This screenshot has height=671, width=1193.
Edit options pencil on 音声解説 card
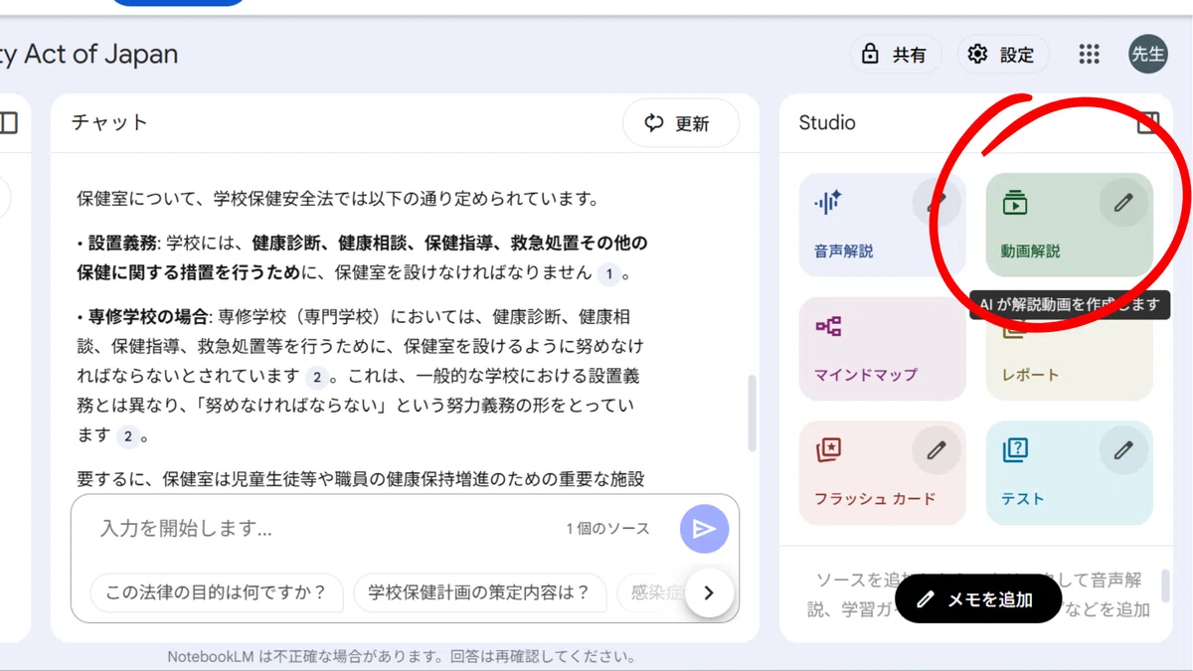click(937, 203)
